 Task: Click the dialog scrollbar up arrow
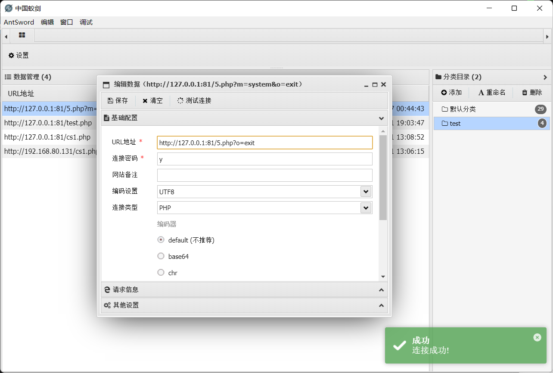383,131
